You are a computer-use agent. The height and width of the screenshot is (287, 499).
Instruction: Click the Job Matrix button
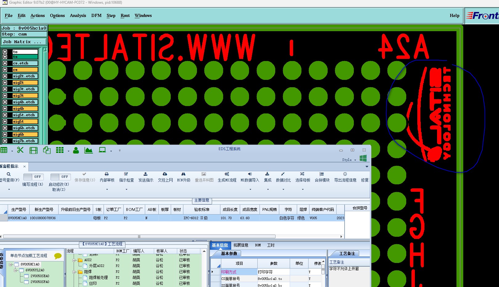point(24,42)
